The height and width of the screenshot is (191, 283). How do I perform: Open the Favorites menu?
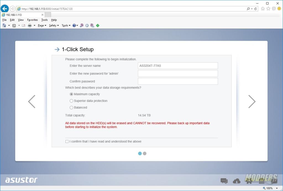(x=32, y=20)
